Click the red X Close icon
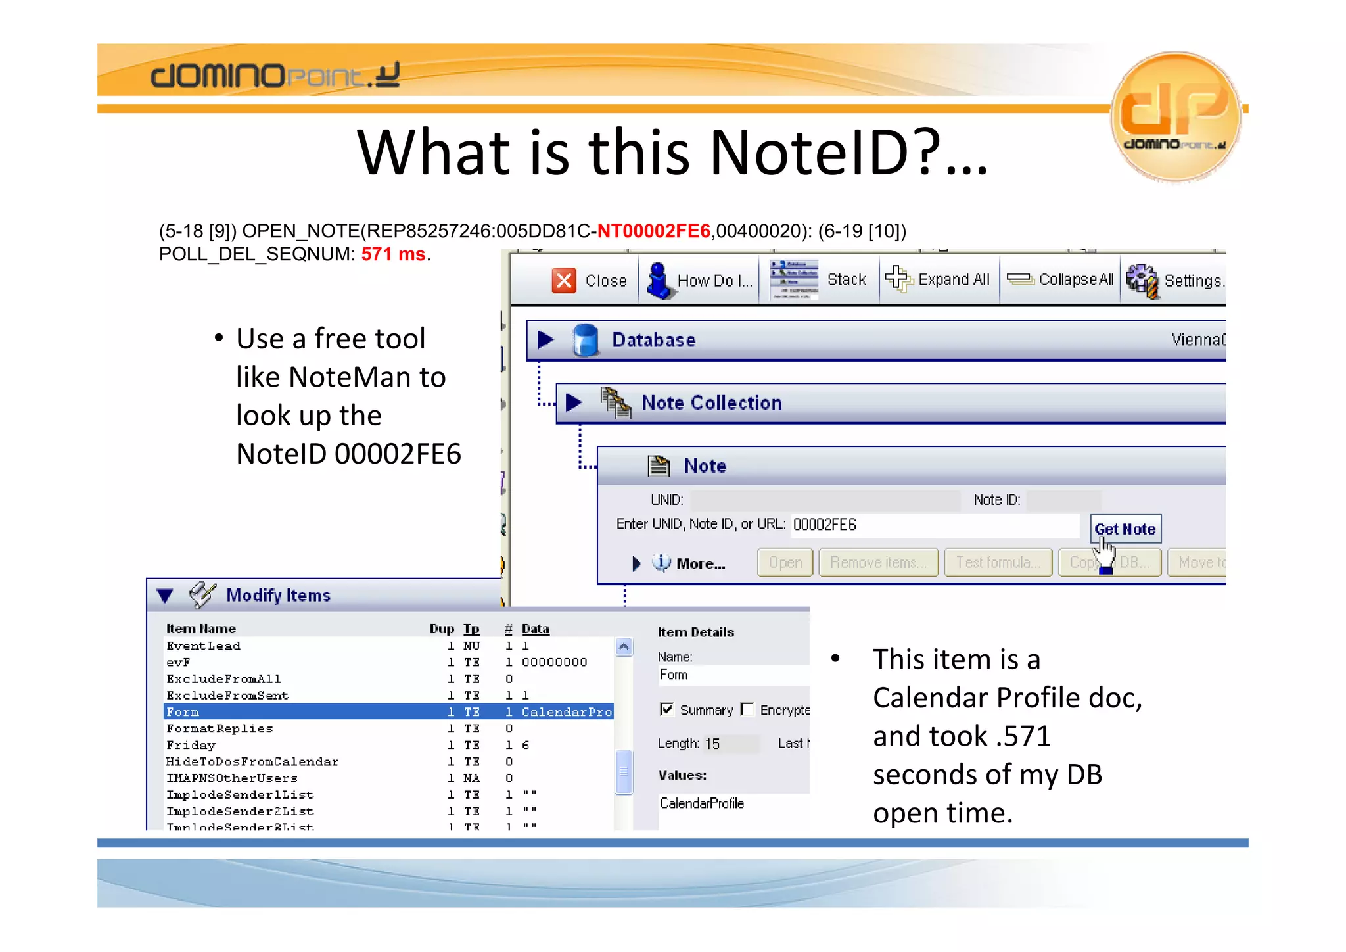Viewport: 1346px width, 952px height. 564,280
